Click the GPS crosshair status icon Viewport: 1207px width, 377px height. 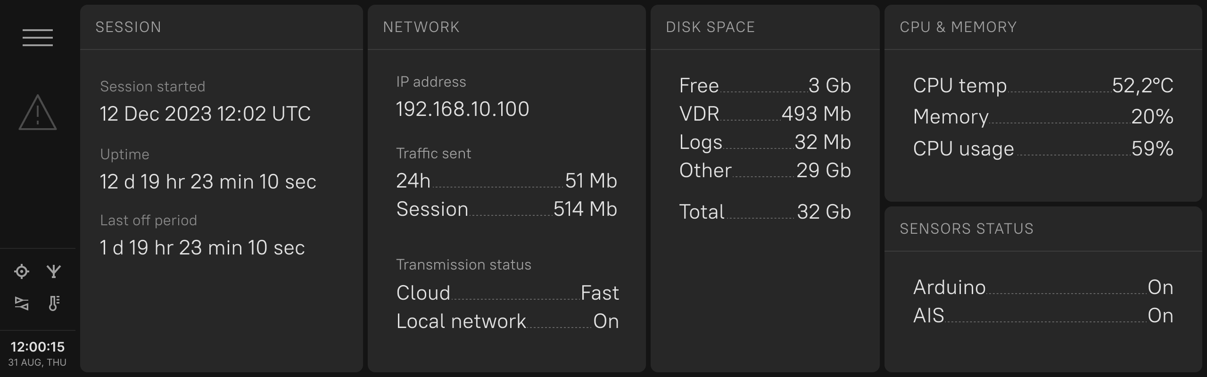pyautogui.click(x=22, y=271)
